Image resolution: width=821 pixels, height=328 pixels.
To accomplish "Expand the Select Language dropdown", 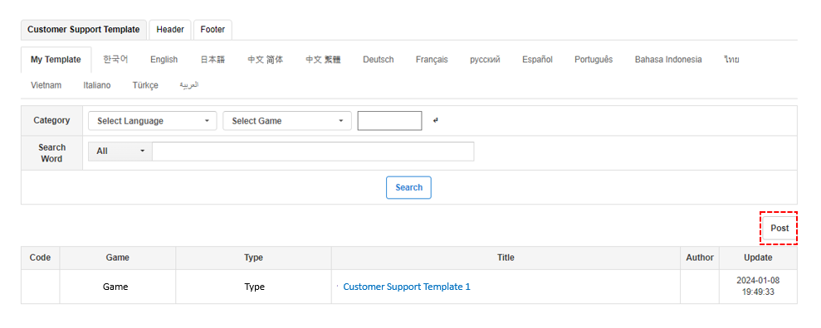I will coord(153,121).
